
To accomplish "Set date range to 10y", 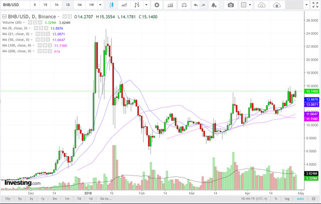I will click(8, 198).
